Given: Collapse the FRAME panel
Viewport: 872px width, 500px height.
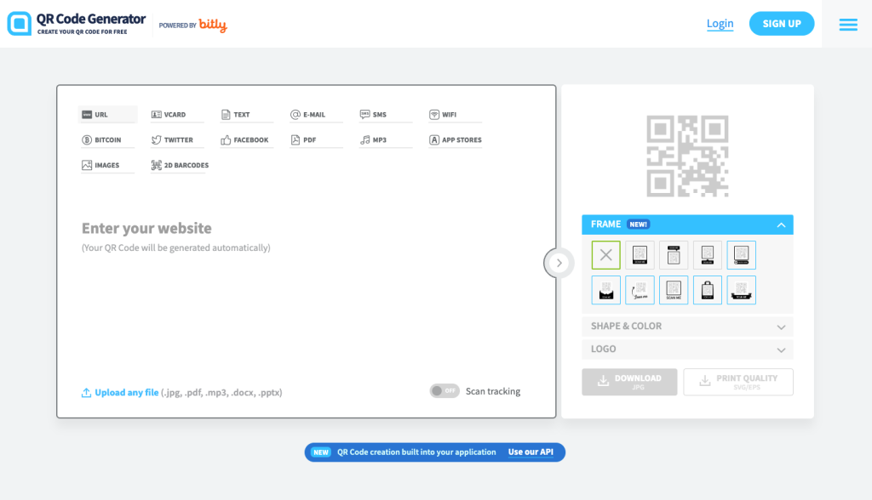Looking at the screenshot, I should pyautogui.click(x=780, y=224).
